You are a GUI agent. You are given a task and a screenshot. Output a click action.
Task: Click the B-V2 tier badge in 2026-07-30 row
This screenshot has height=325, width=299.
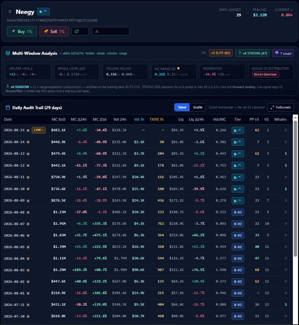[x=238, y=316]
